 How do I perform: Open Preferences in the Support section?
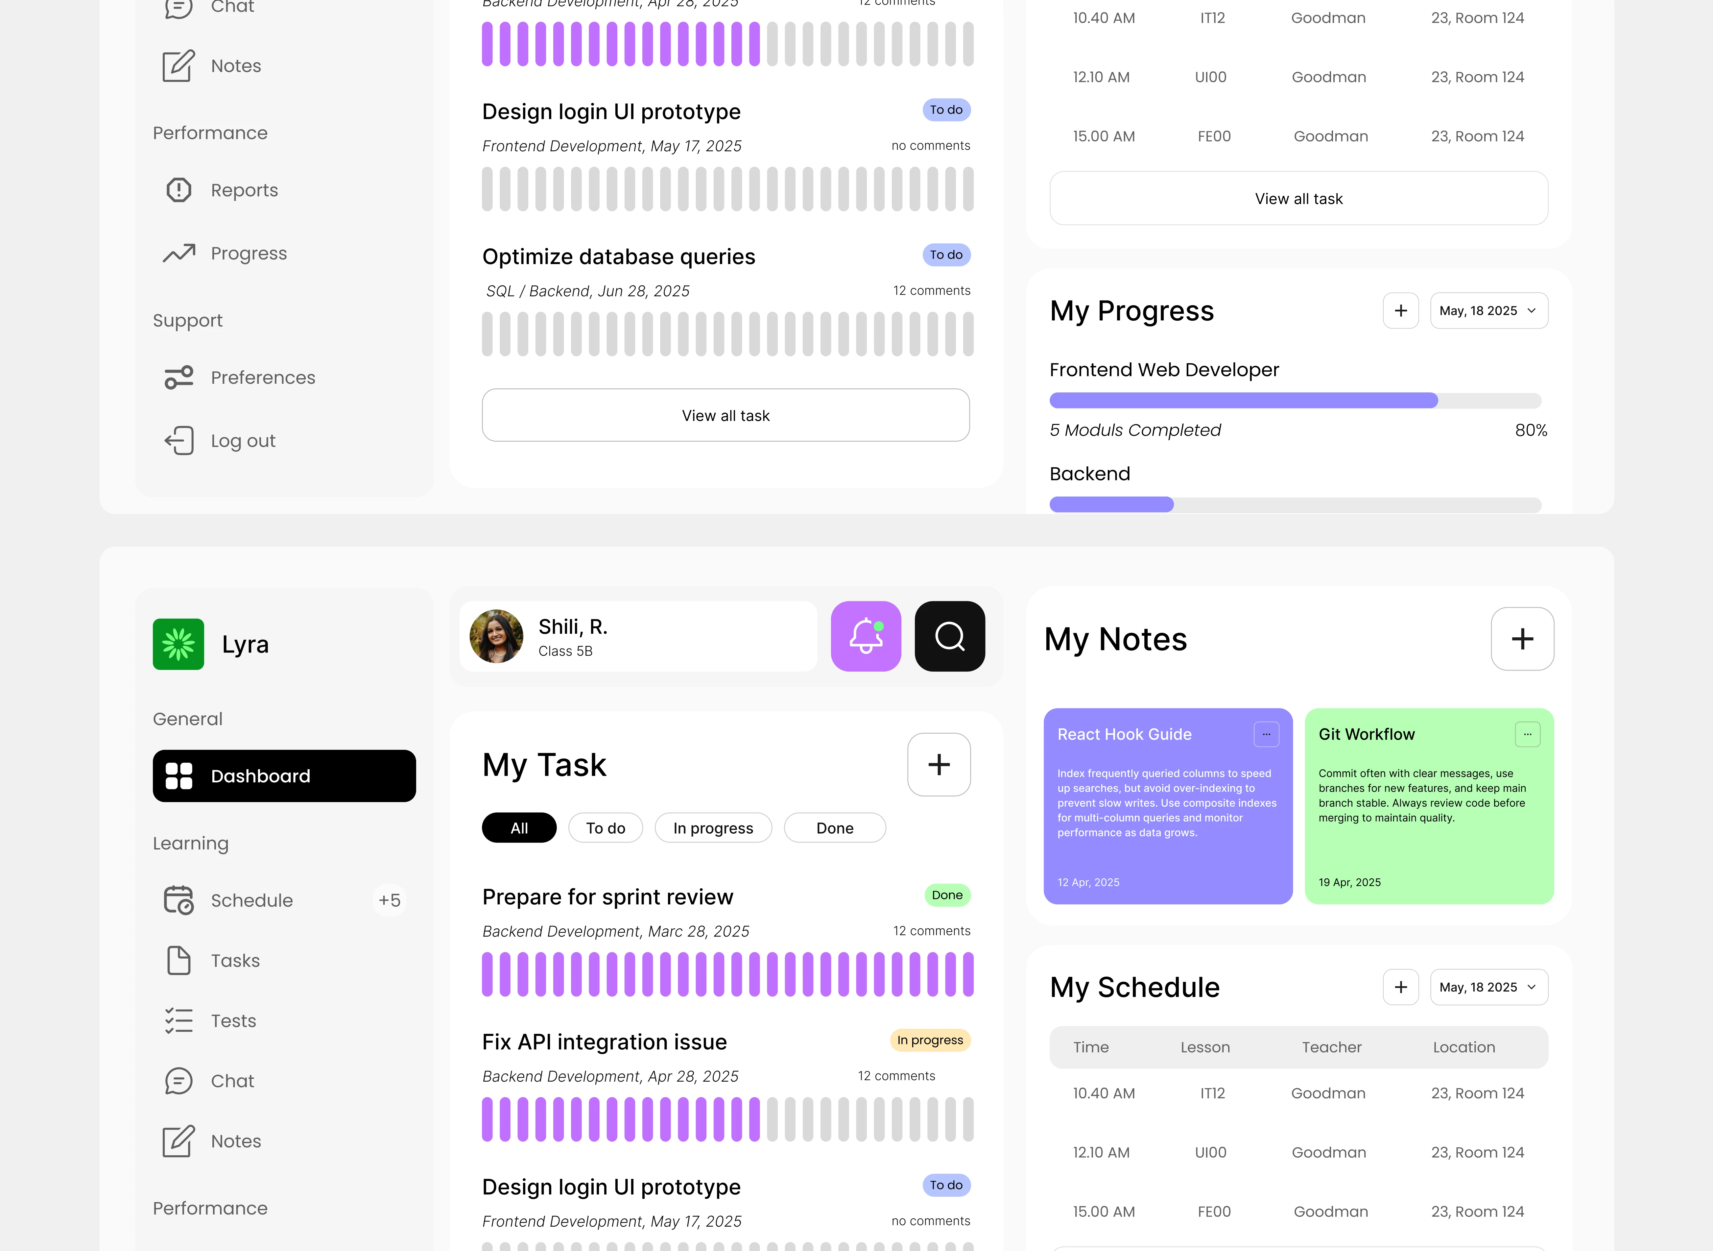262,377
